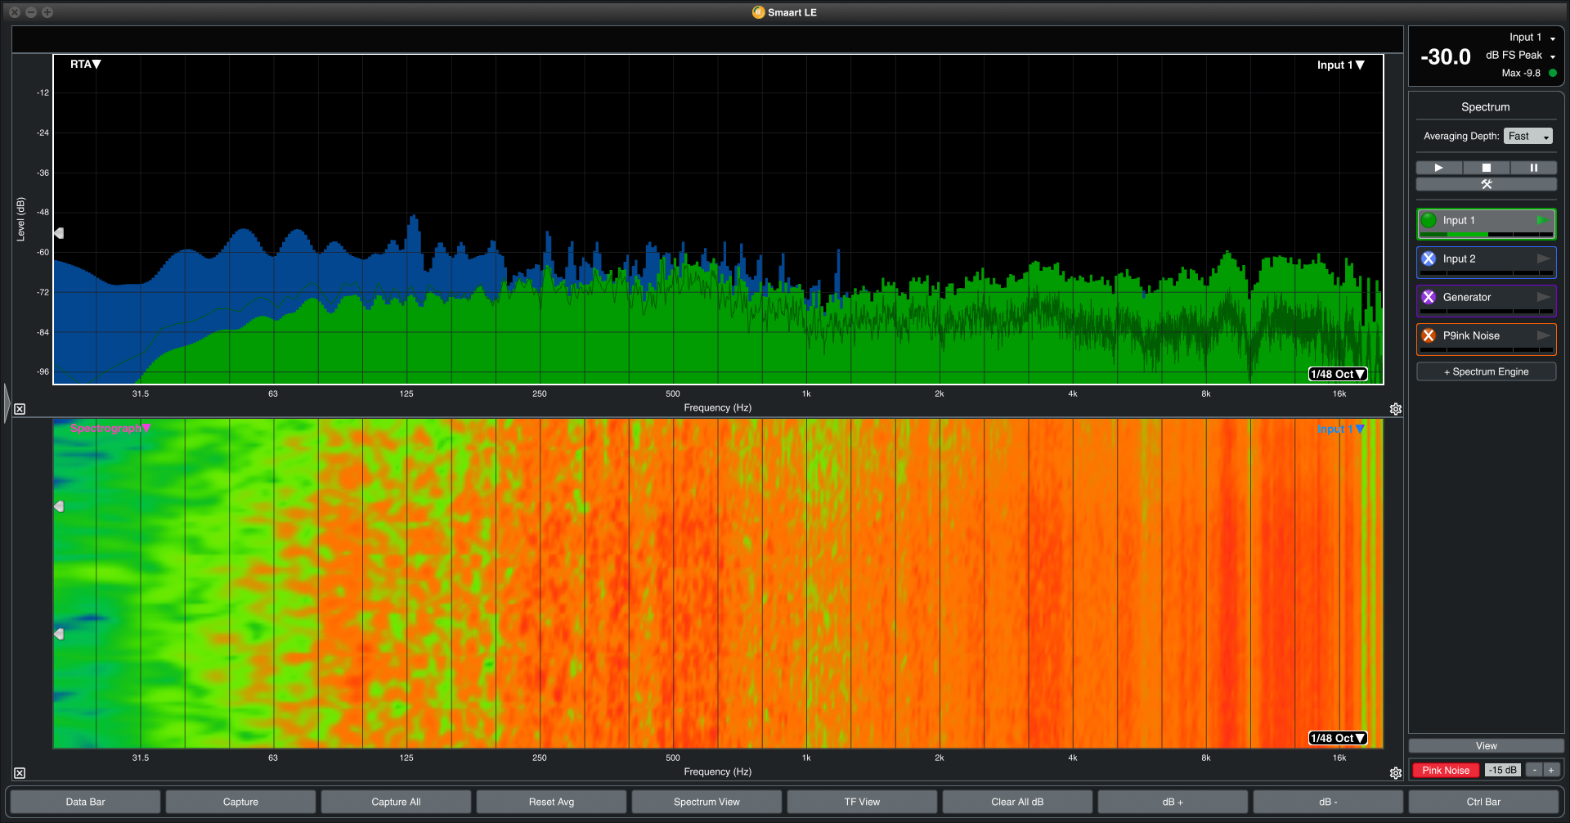Open the Spectrograph graph type dropdown
1570x823 pixels.
pos(110,428)
